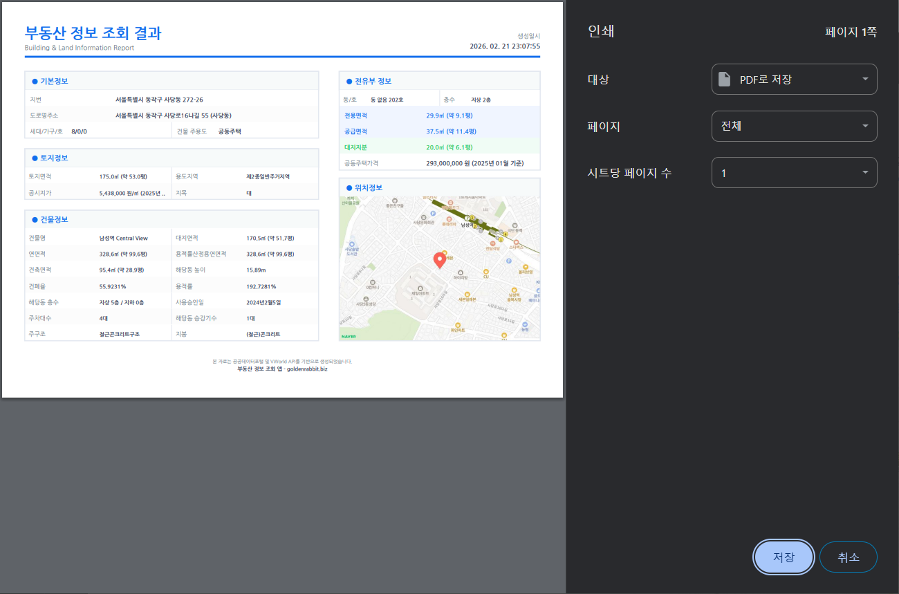Click the library icon at 사당솔밭도서관
The image size is (899, 594).
click(x=351, y=244)
